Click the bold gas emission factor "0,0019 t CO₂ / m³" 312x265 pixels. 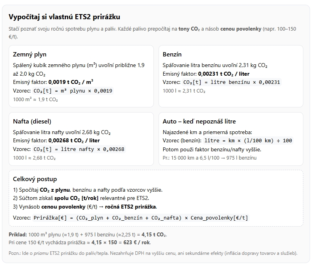(71, 82)
